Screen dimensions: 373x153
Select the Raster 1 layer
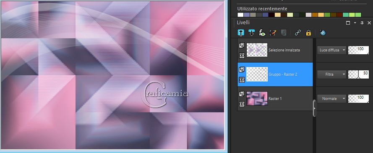pyautogui.click(x=275, y=99)
